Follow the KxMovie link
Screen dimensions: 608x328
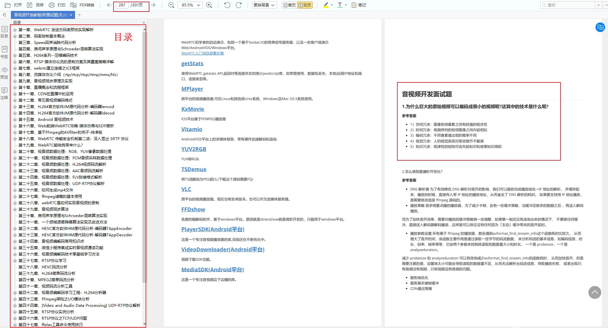pyautogui.click(x=192, y=109)
